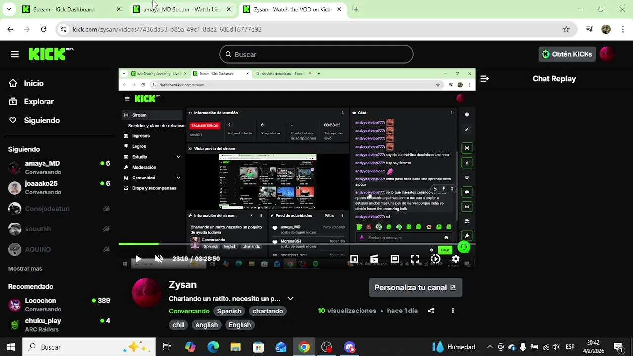Focus the Buscar search field on Kick
This screenshot has width=633, height=356.
pos(316,54)
